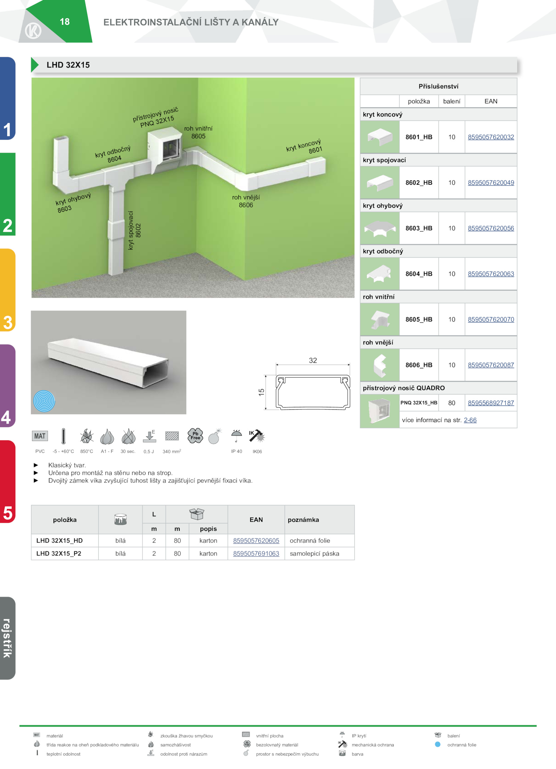Click the kryt koncový 8601 diagram label
The width and height of the screenshot is (556, 769).
click(304, 146)
